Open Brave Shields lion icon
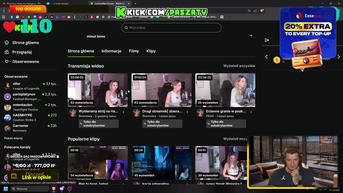This screenshot has width=343, height=193. click(262, 10)
